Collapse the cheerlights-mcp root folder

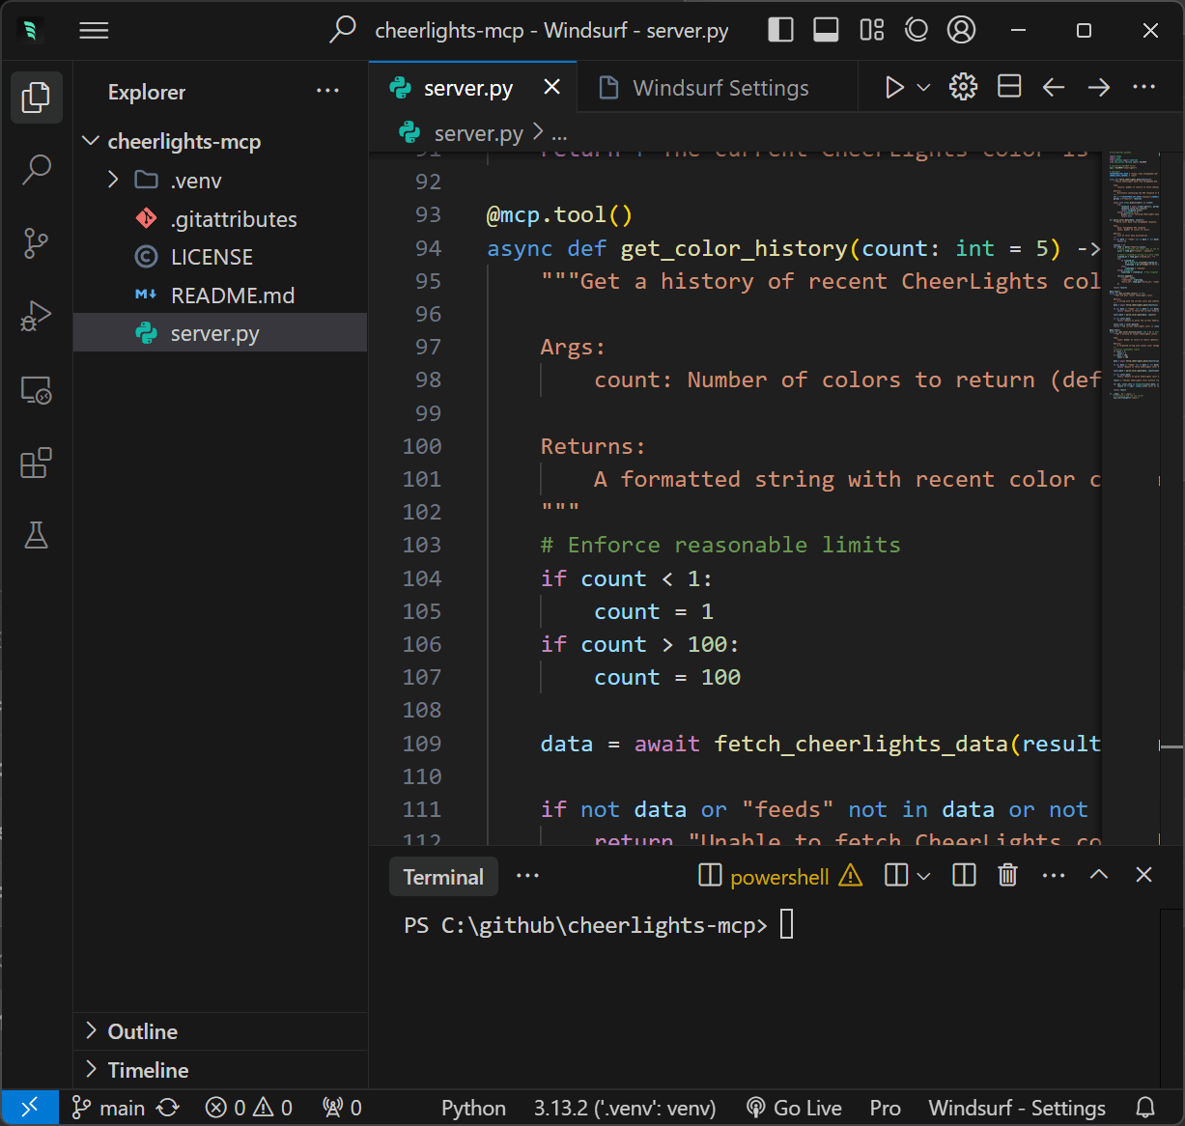point(220,142)
